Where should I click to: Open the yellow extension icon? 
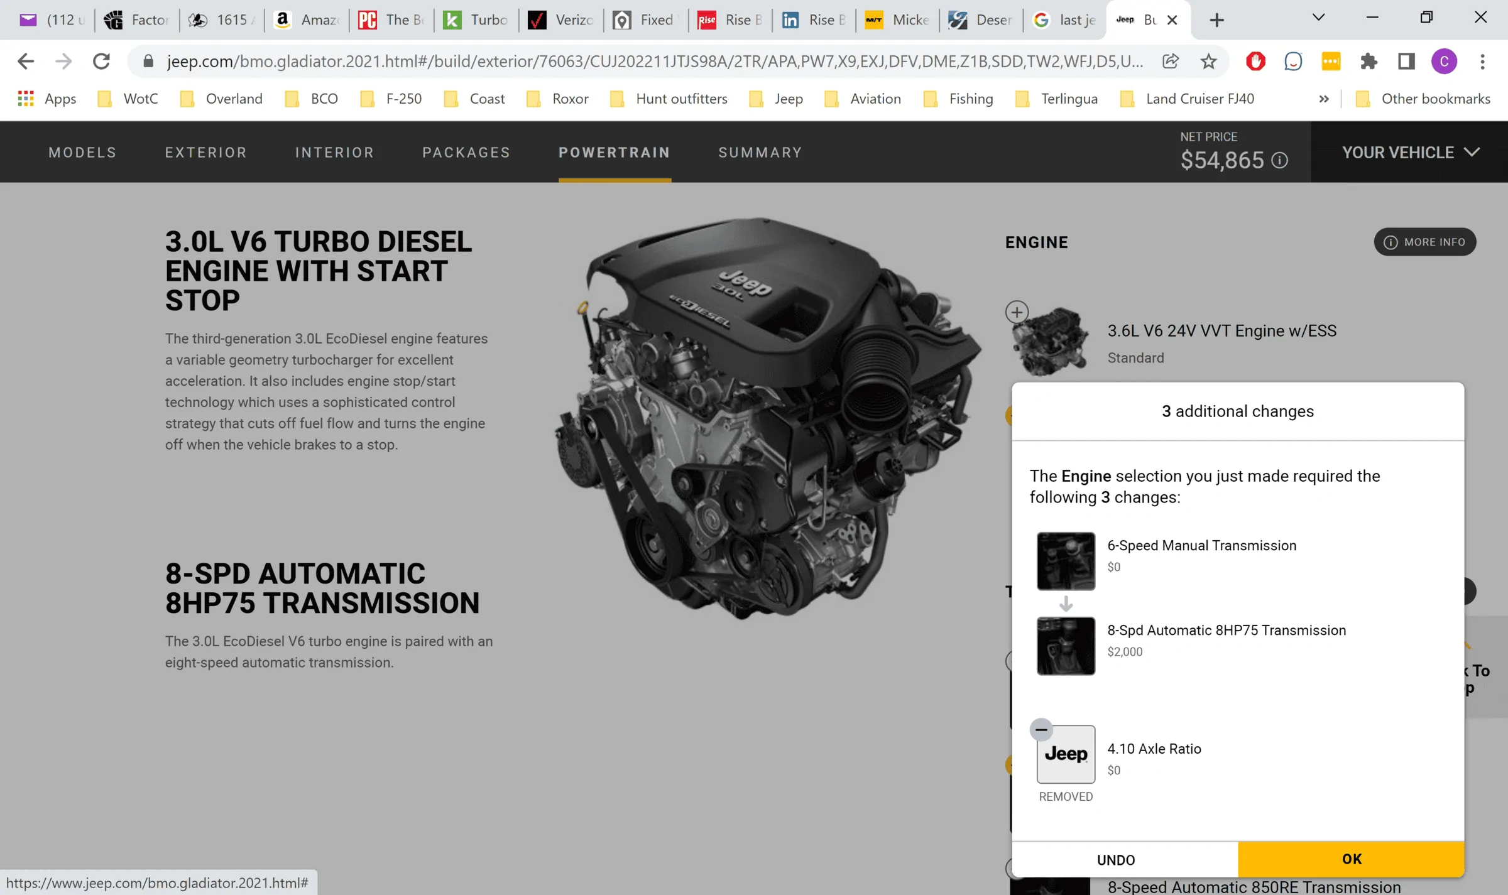[1331, 61]
